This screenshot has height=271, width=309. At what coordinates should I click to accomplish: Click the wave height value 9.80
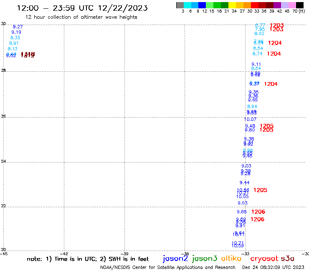[250, 130]
